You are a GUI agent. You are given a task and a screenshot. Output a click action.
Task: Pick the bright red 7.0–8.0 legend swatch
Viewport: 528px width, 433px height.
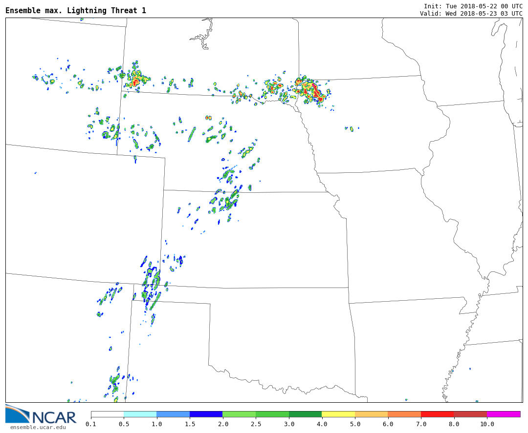click(x=437, y=414)
